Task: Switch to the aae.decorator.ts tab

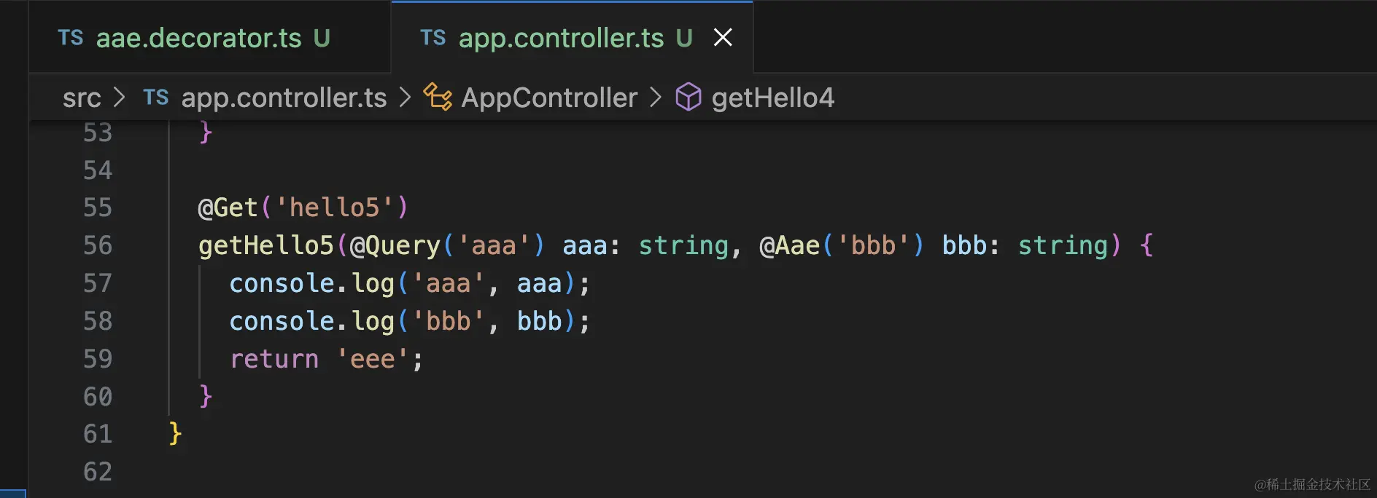Action: (198, 38)
